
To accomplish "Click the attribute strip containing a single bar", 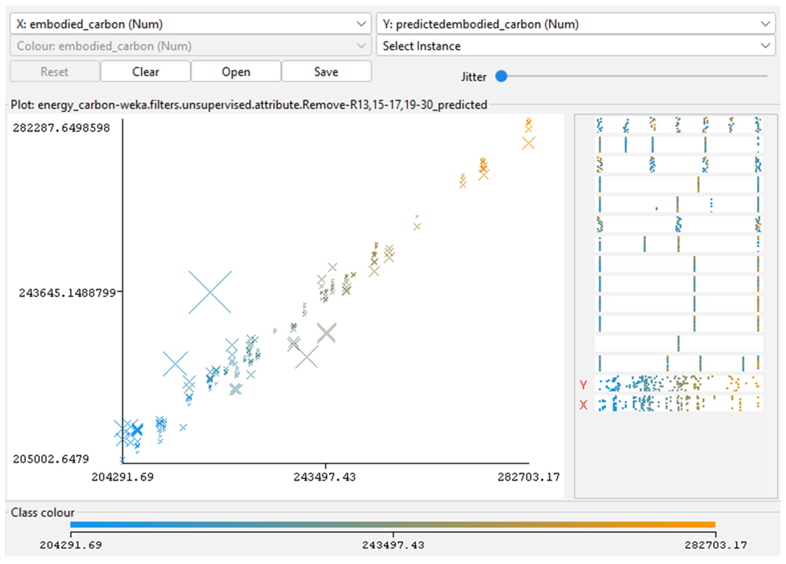I will (678, 343).
